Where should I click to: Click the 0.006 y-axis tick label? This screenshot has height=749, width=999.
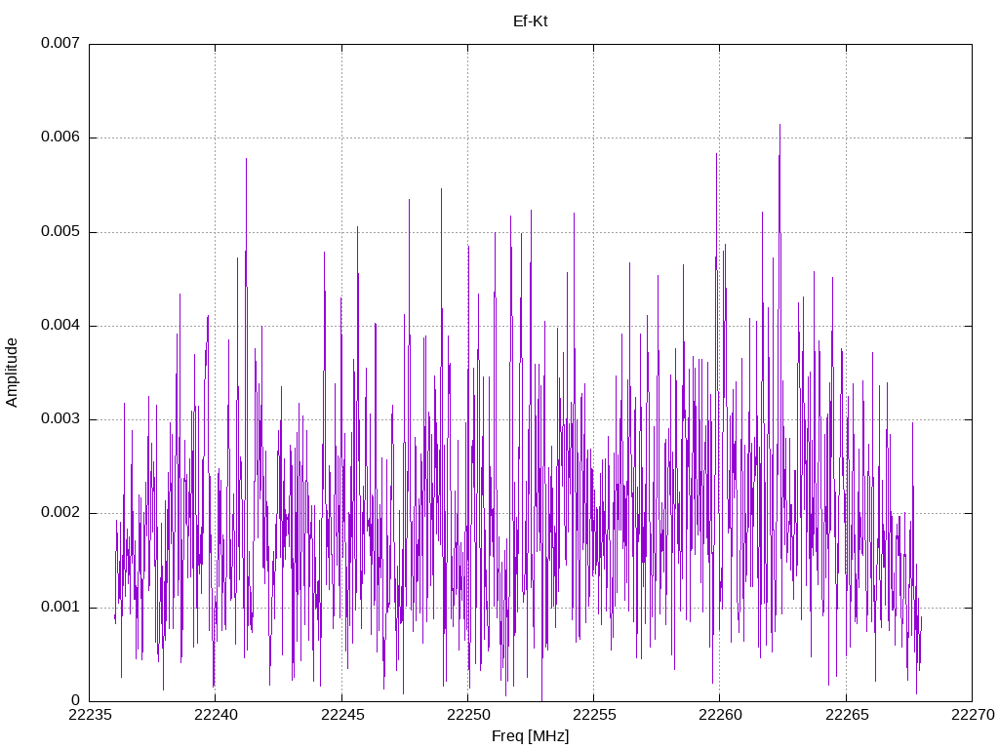[60, 138]
